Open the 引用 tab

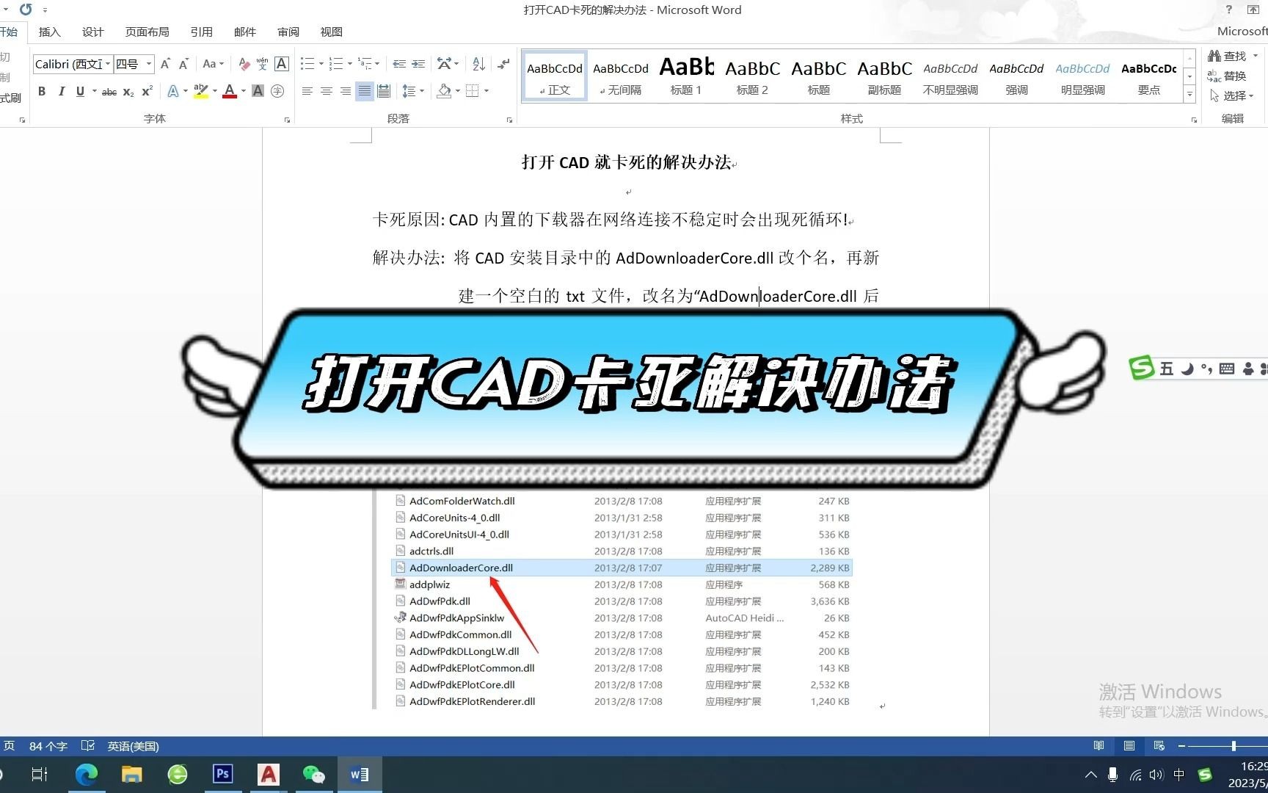click(x=201, y=32)
